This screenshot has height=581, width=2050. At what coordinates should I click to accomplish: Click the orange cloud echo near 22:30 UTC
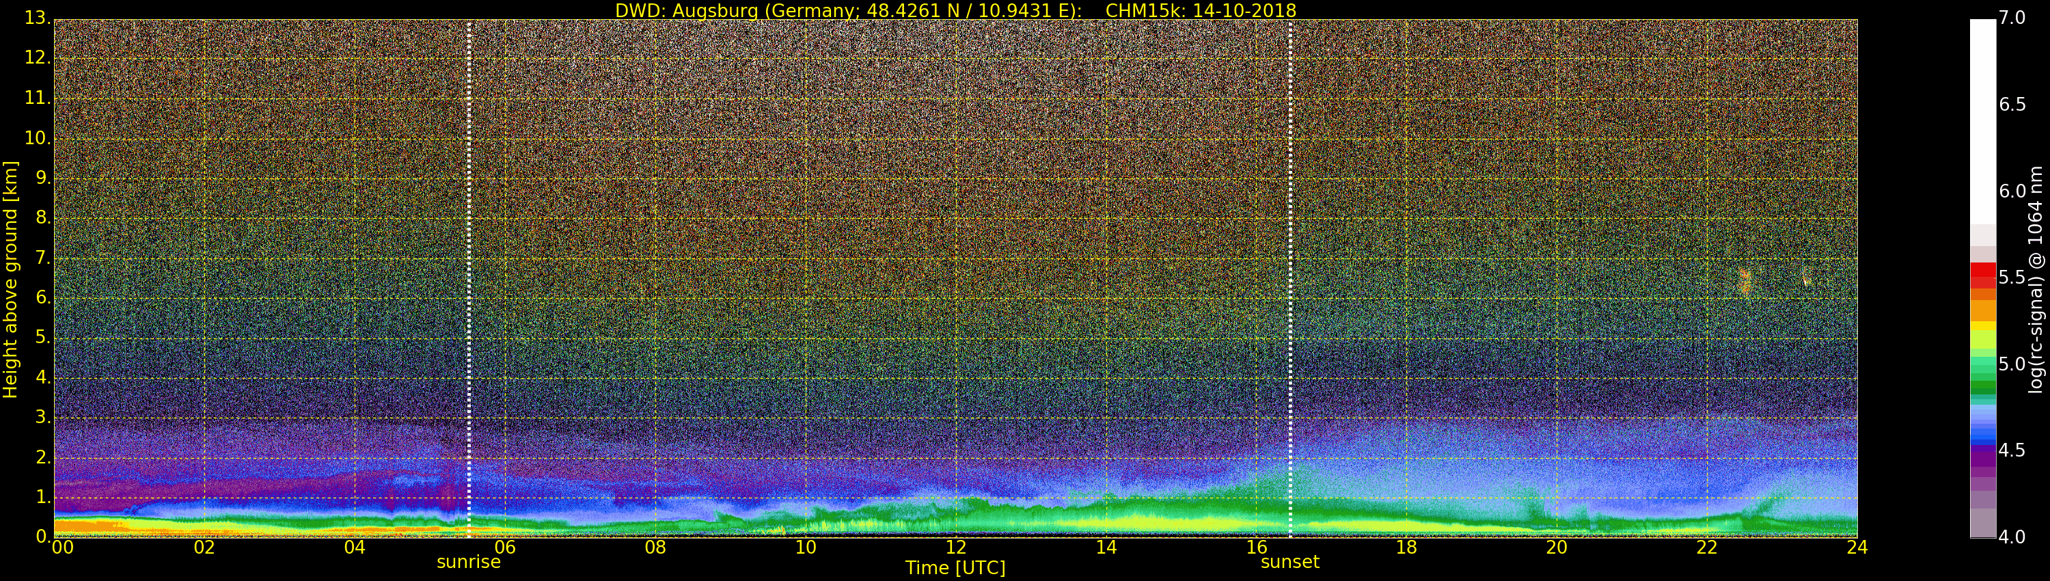tap(1746, 282)
